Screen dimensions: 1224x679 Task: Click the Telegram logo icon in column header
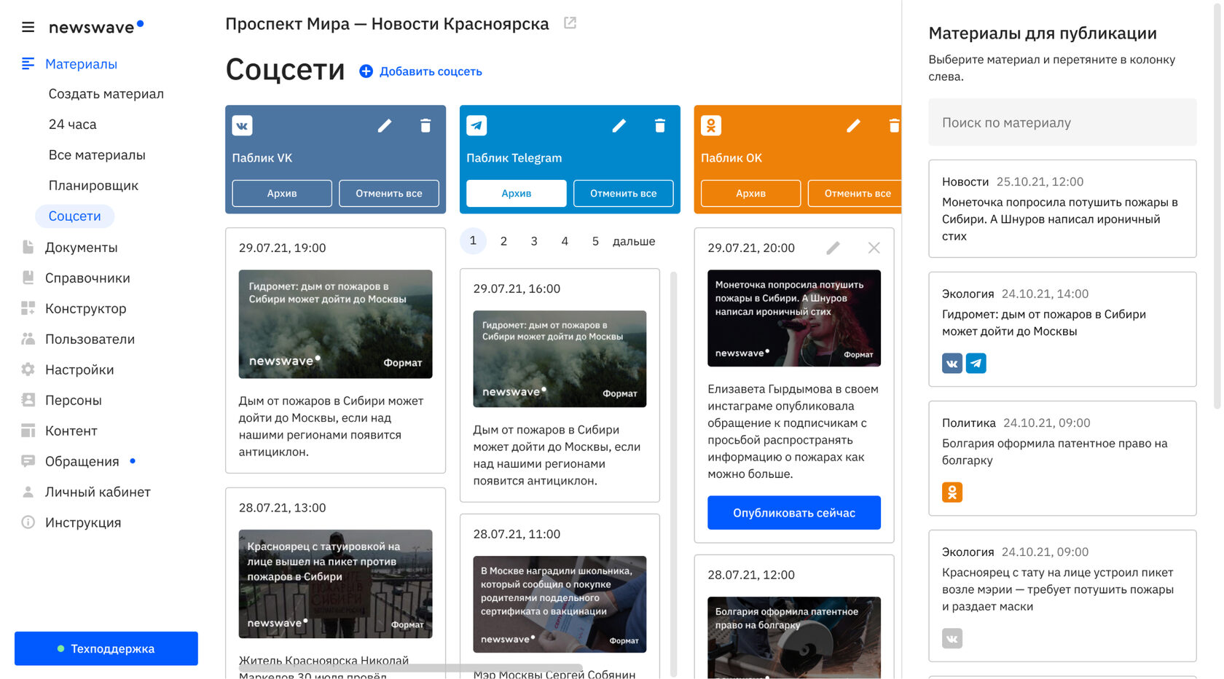tap(476, 125)
